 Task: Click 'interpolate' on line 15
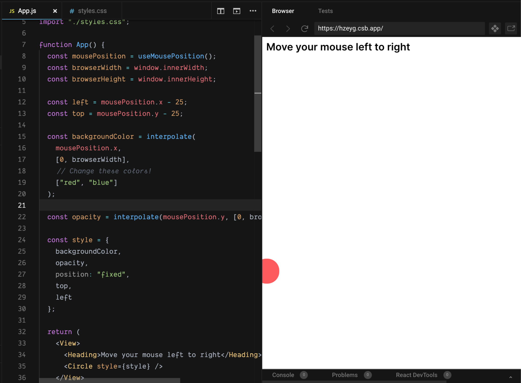[169, 136]
